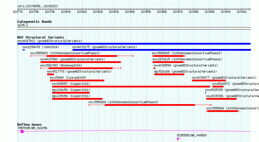The width and height of the screenshot is (259, 142).
Task: Click the Cytogenetic Bands track title
Action: point(35,22)
